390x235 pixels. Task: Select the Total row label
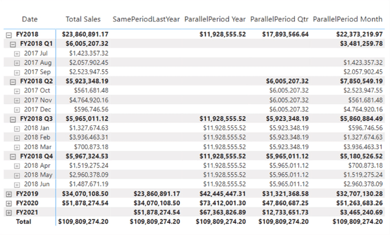[x=23, y=222]
